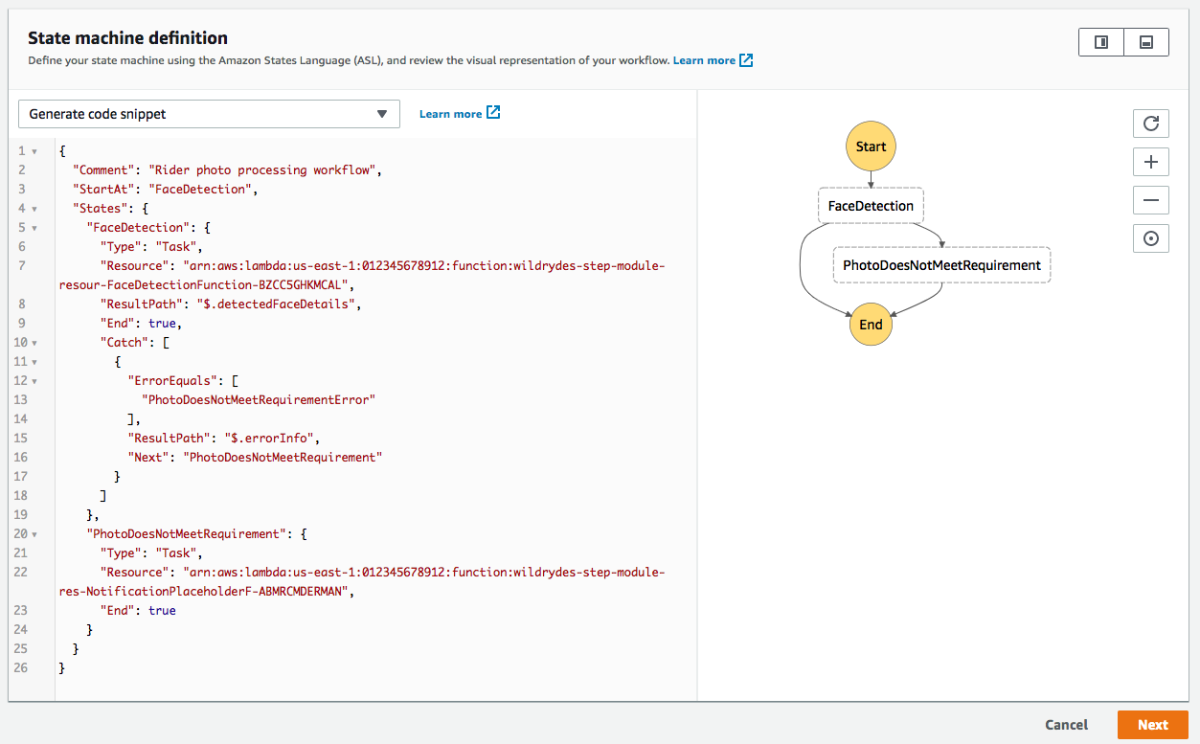Collapse the FaceDetection block at line 5
Image resolution: width=1200 pixels, height=744 pixels.
(34, 228)
